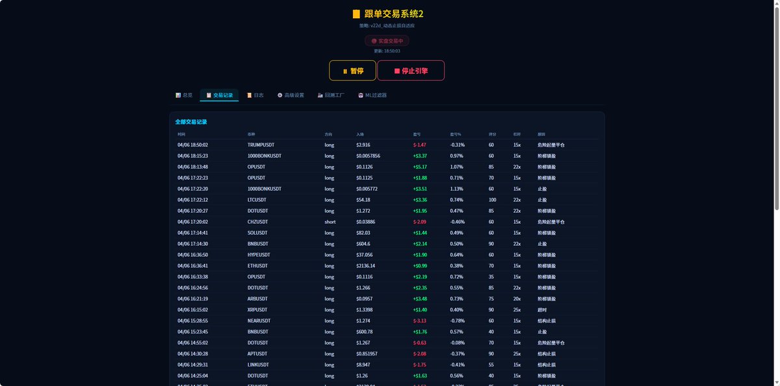Click the 方向 column header
780x386 pixels.
[x=329, y=134]
